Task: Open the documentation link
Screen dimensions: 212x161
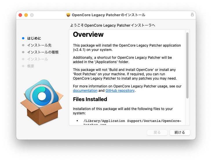Action: tap(85, 91)
